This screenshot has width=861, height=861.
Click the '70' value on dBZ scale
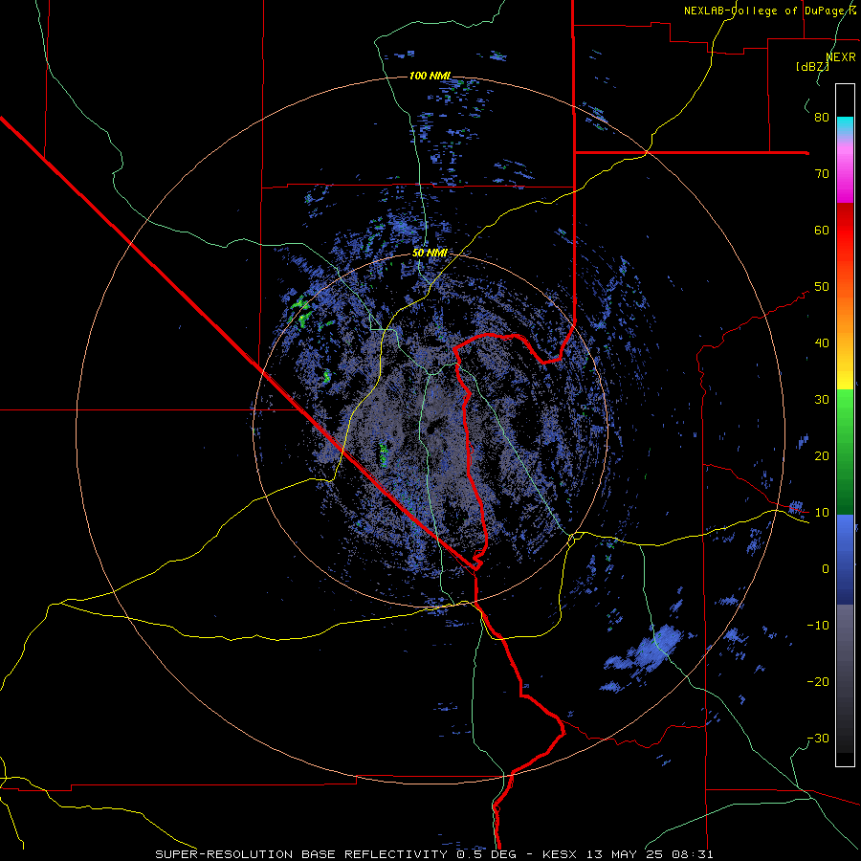[822, 173]
